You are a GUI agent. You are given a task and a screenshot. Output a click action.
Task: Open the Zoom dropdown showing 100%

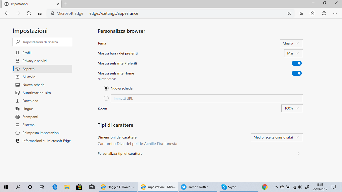pyautogui.click(x=292, y=108)
